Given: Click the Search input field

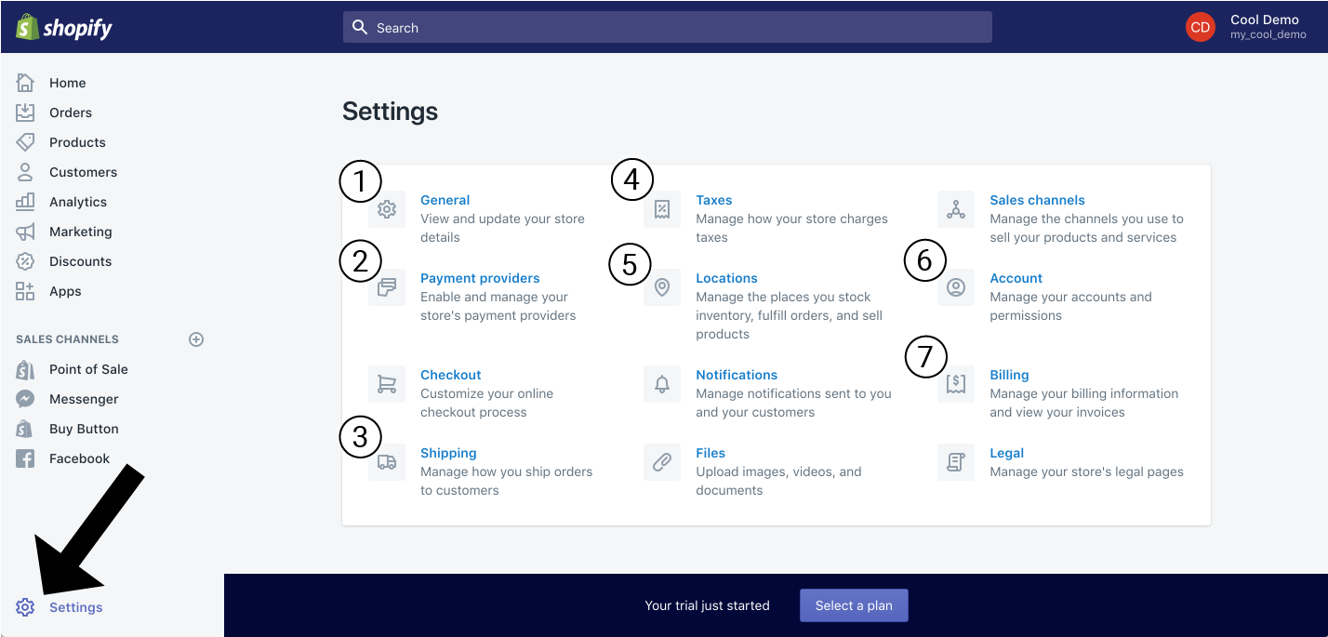Looking at the screenshot, I should click(667, 28).
